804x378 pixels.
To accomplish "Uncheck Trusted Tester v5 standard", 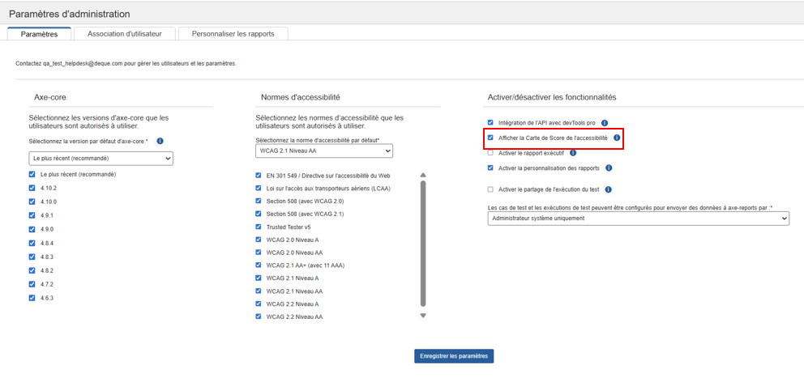I will pos(259,227).
